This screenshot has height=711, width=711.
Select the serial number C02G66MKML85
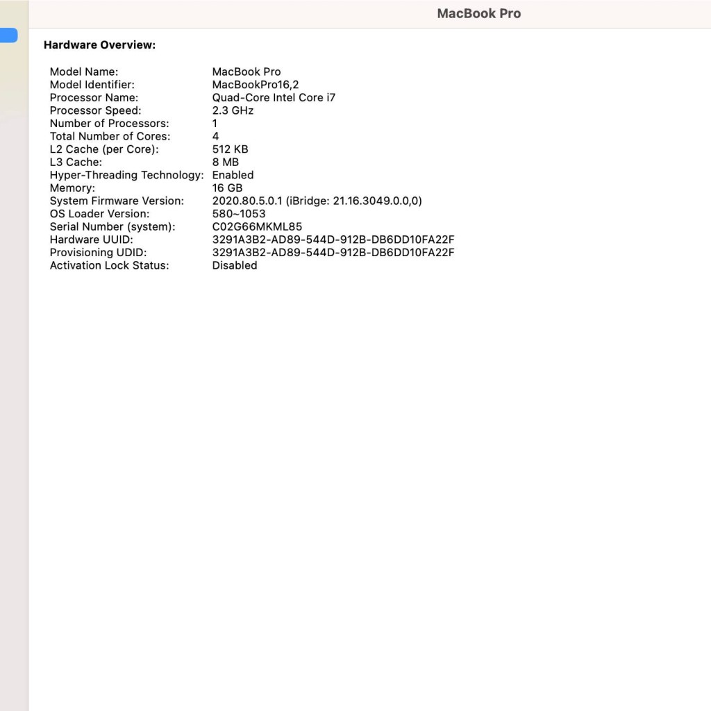(257, 227)
